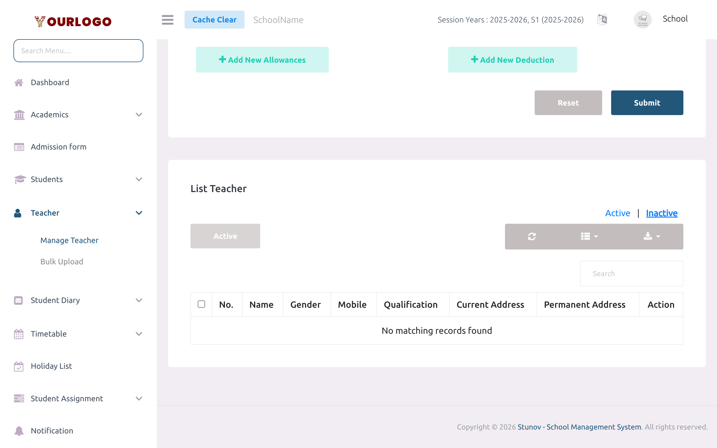Select the Notification bell icon
The height and width of the screenshot is (448, 717).
coord(19,431)
